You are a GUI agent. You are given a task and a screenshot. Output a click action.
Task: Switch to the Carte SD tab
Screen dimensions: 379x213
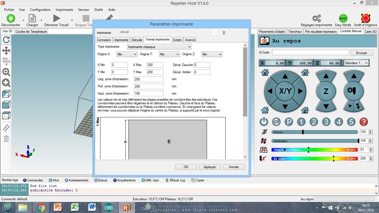pyautogui.click(x=371, y=32)
